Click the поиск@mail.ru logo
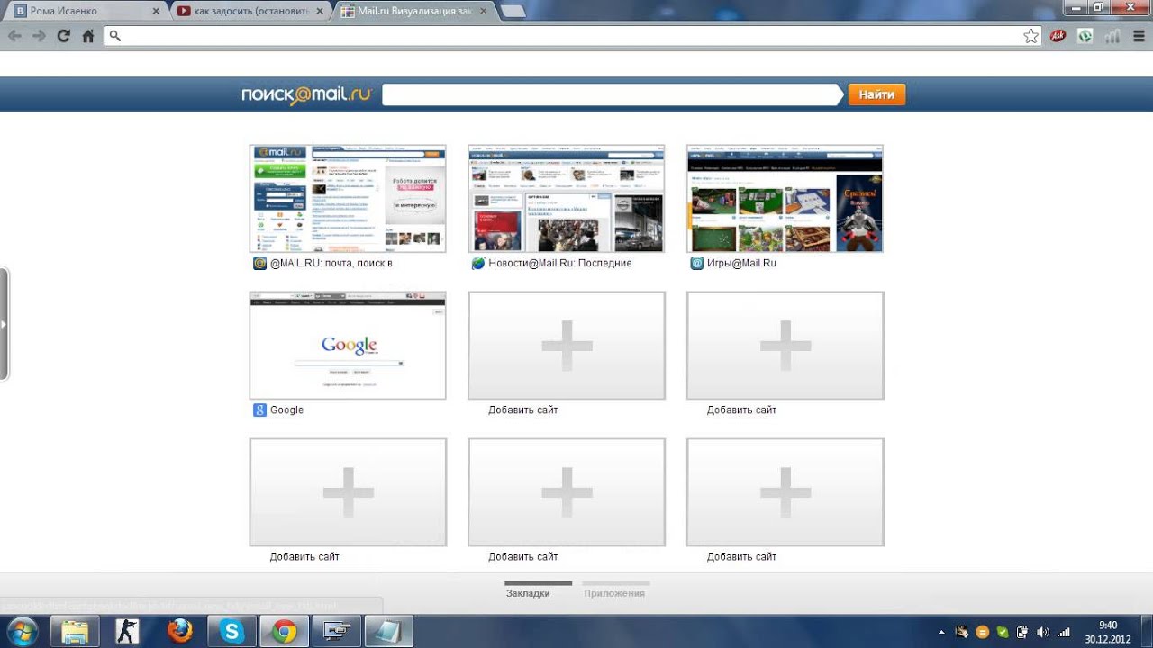Image resolution: width=1153 pixels, height=648 pixels. pos(306,94)
